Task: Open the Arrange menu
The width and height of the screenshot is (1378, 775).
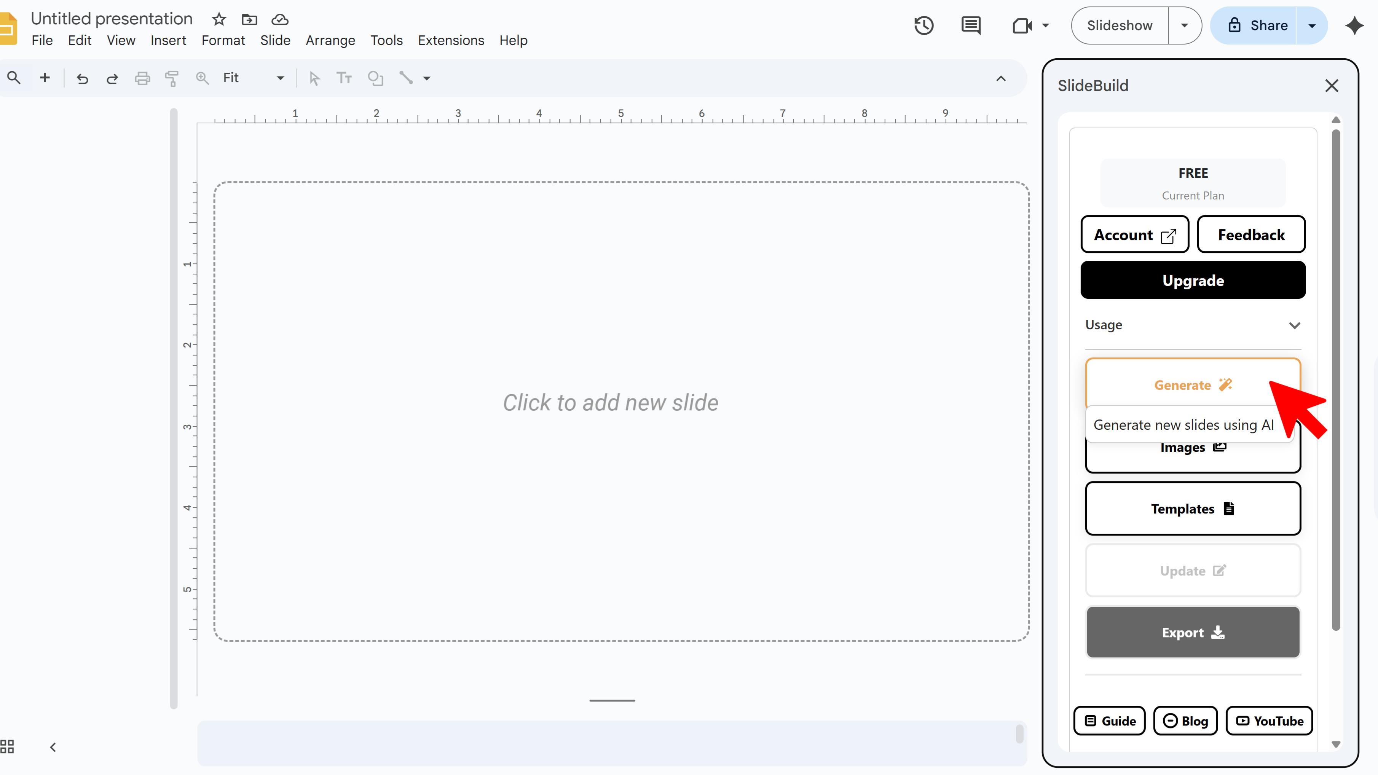Action: (x=330, y=41)
